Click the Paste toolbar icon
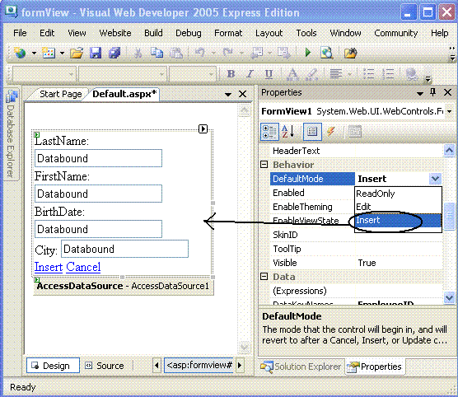Screen dimensions: 458x397 pyautogui.click(x=176, y=54)
